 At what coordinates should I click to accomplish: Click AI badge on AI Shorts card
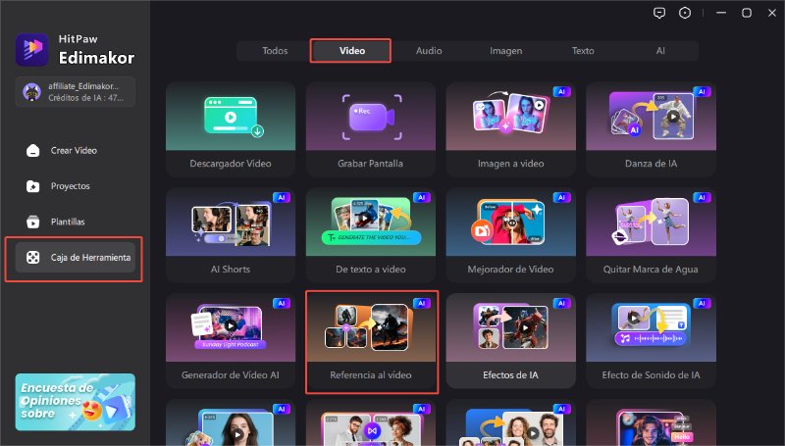pyautogui.click(x=282, y=197)
